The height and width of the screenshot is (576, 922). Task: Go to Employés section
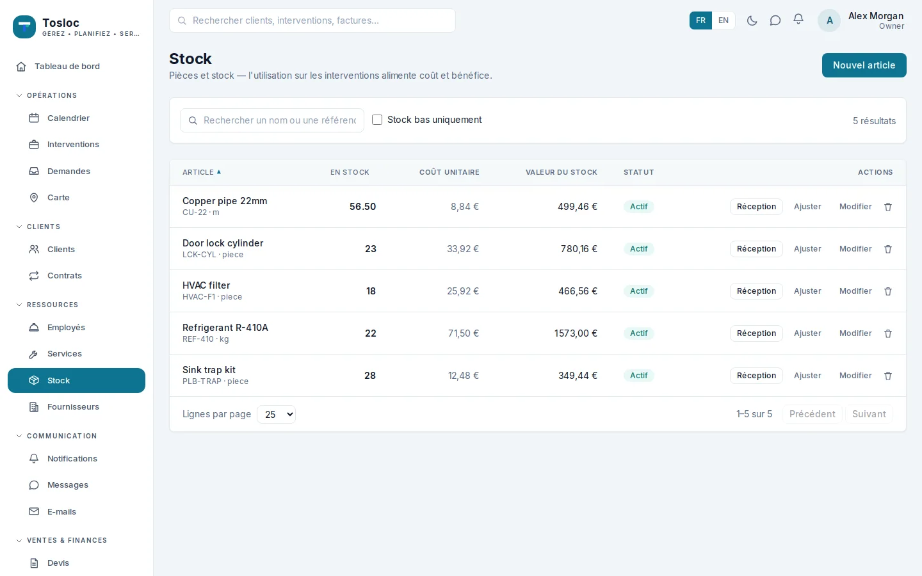[x=76, y=328]
